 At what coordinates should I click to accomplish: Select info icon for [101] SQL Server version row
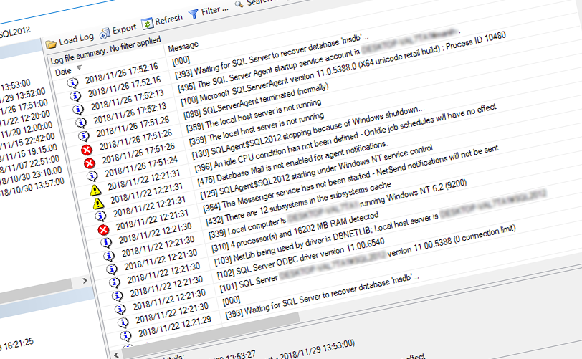[120, 310]
